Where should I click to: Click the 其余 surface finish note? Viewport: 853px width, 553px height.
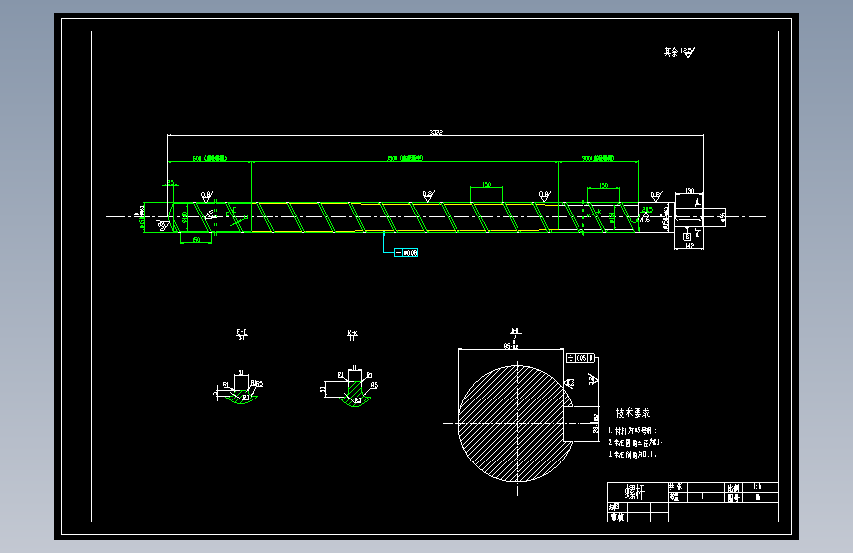[679, 52]
